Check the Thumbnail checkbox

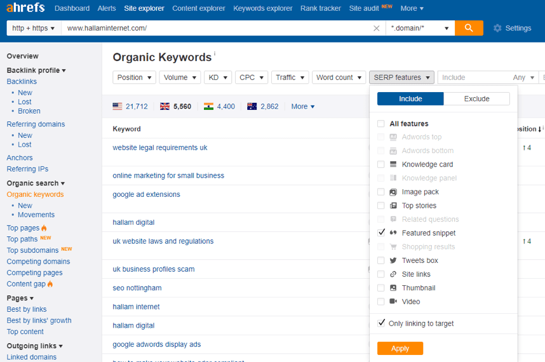(381, 288)
